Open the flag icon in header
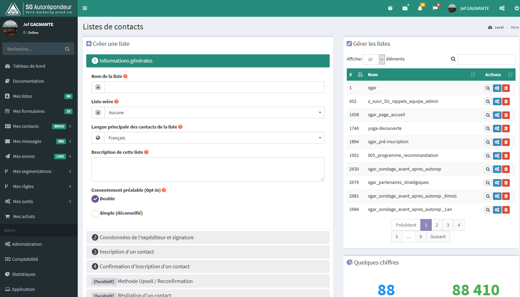The width and height of the screenshot is (520, 297). tap(435, 8)
